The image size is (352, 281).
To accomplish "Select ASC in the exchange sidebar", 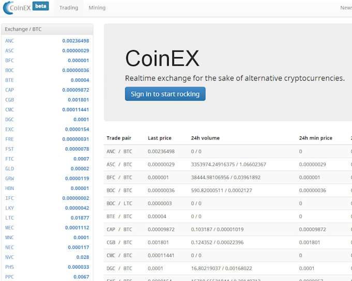I will tap(10, 51).
